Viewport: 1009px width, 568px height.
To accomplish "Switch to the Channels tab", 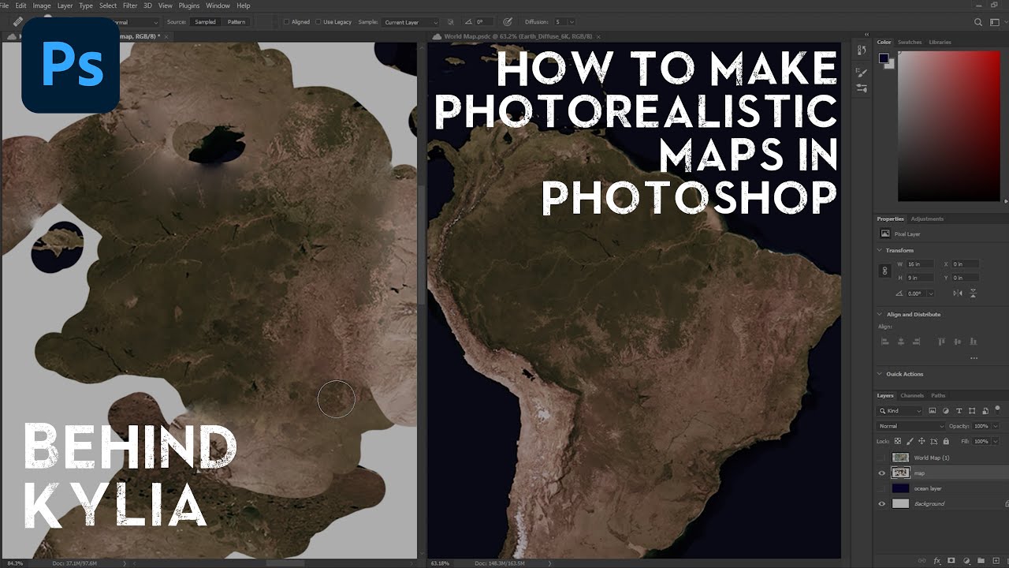I will 912,395.
